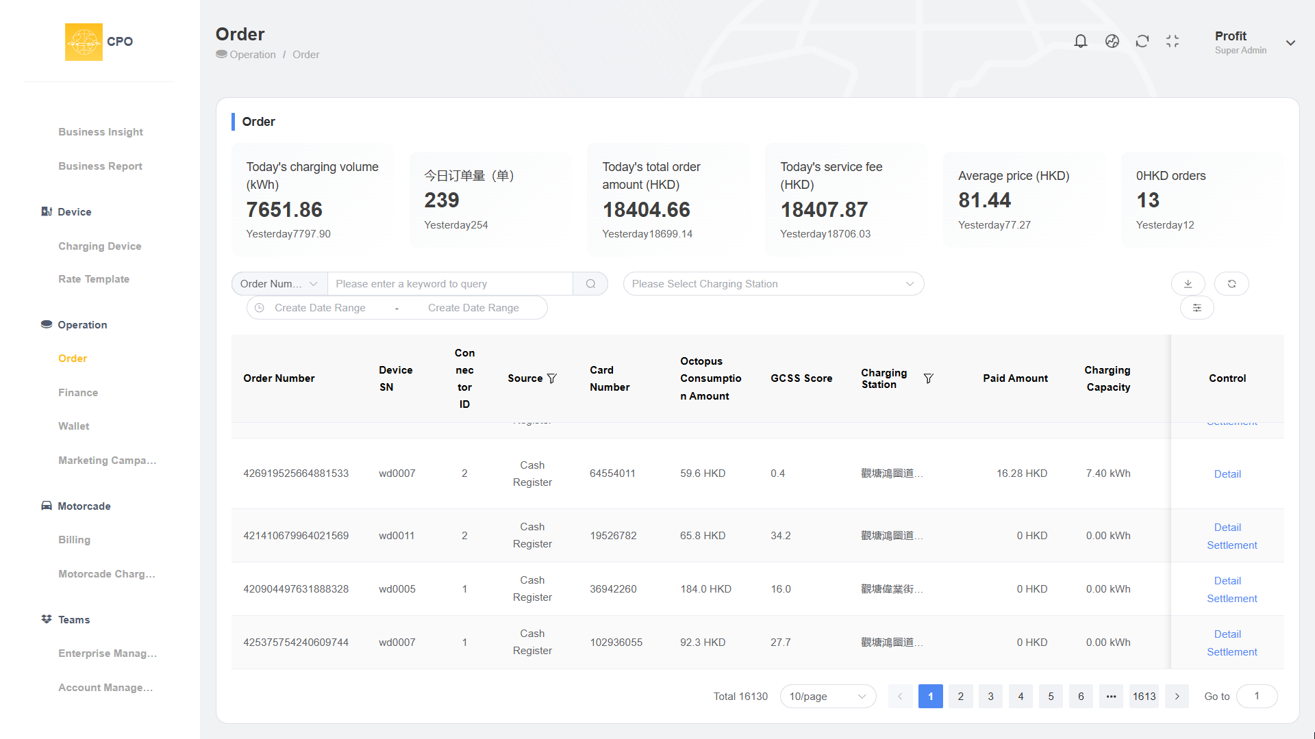
Task: Click Settlement for order 421410679964021569
Action: (1231, 545)
